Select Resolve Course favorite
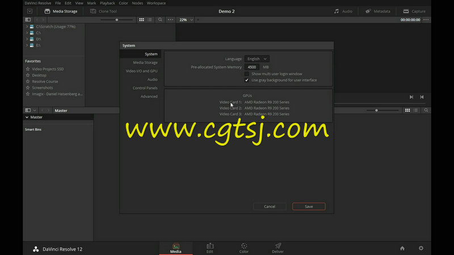 (45, 82)
